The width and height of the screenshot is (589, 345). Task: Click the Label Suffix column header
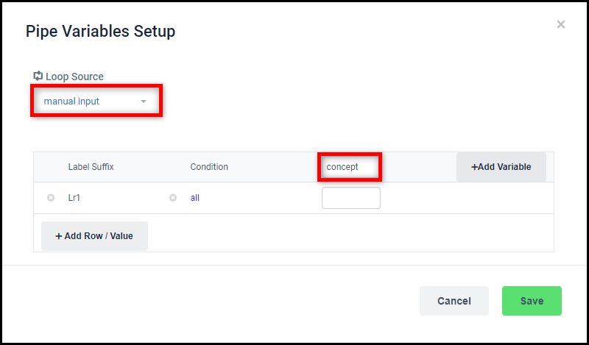point(91,167)
